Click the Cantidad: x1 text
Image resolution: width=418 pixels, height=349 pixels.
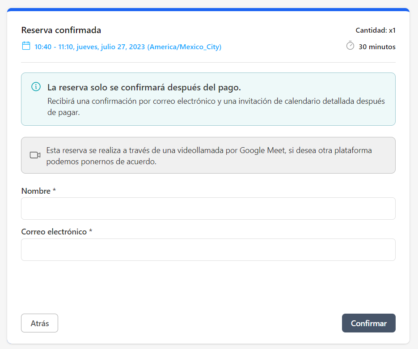(x=375, y=30)
